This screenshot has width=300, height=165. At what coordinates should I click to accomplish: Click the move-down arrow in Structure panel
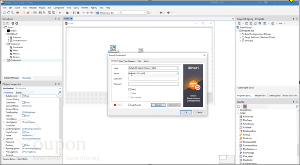17,23
